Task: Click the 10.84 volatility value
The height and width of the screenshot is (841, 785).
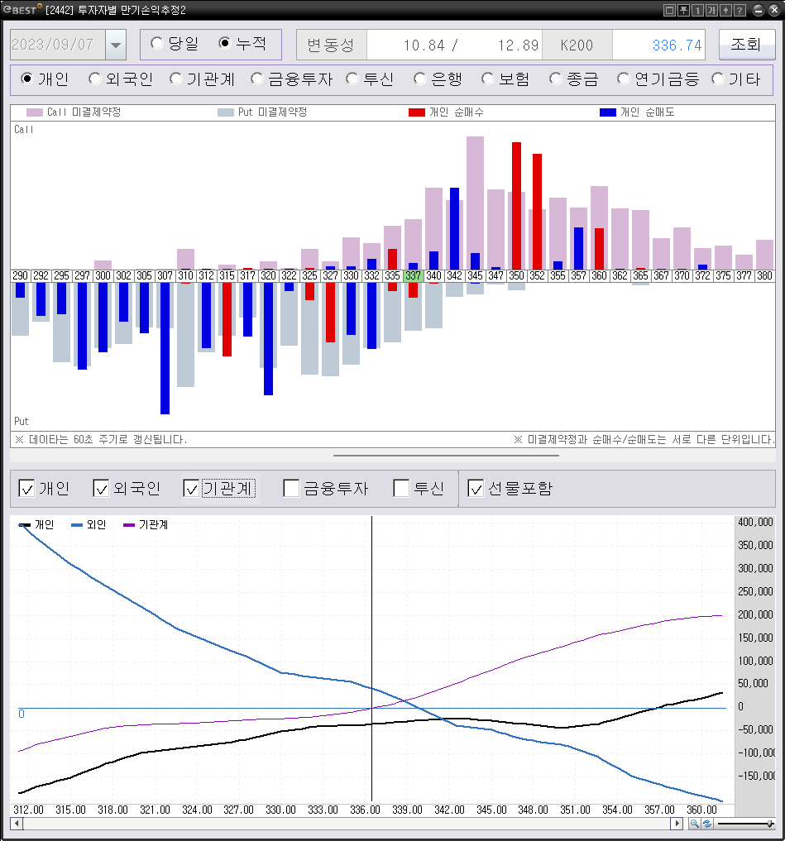Action: (x=424, y=45)
